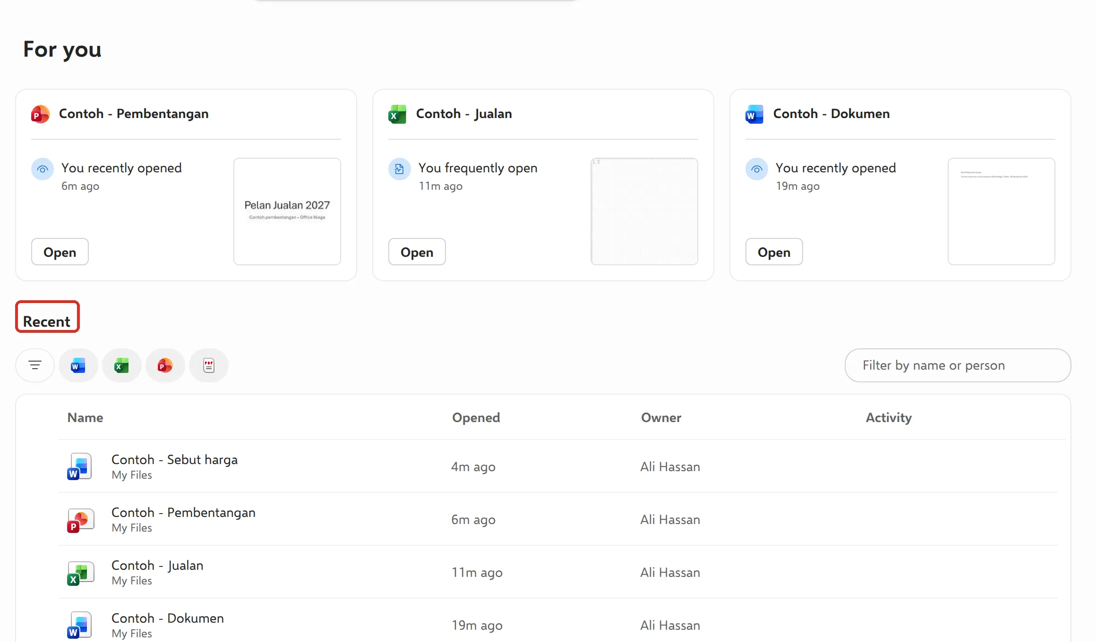Open the Contoh - Jualan card button
The width and height of the screenshot is (1096, 642).
(x=417, y=252)
